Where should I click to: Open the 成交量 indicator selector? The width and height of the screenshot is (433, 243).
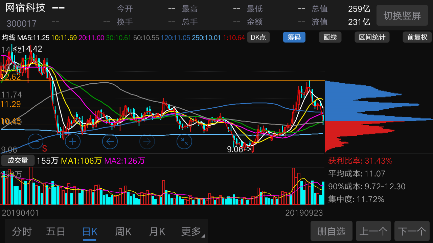(18, 161)
